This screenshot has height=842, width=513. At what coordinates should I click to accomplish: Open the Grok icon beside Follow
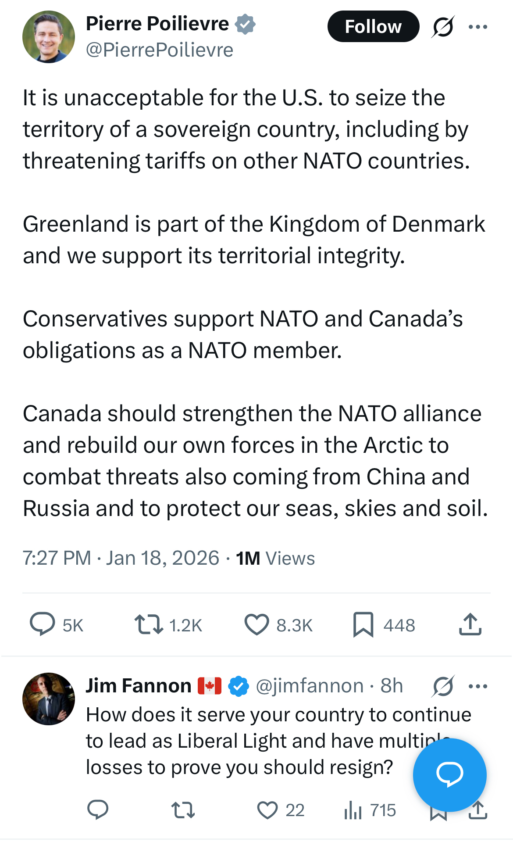point(443,27)
